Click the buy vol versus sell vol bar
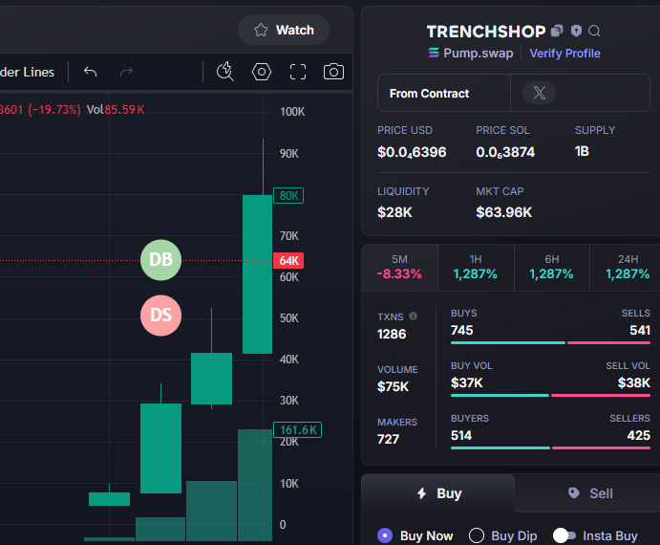The width and height of the screenshot is (660, 545). coord(550,396)
